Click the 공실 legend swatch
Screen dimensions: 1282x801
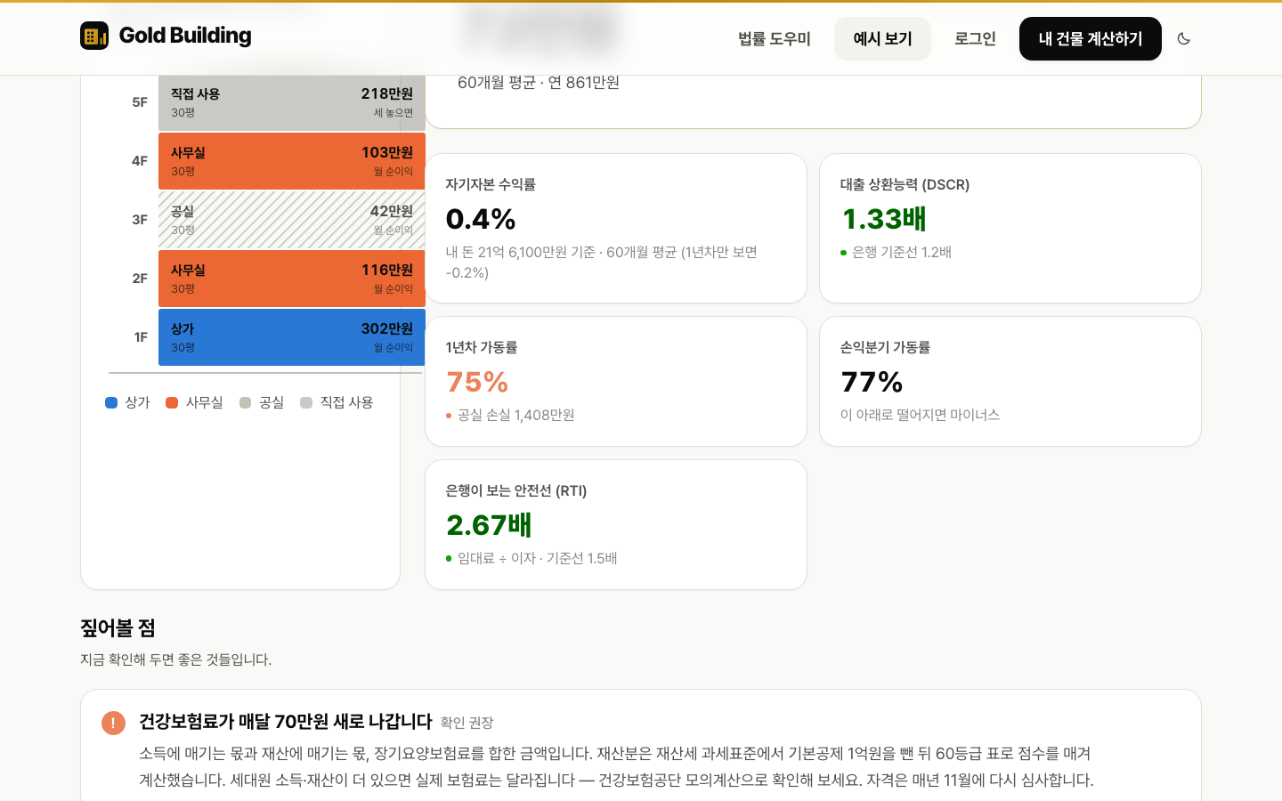pyautogui.click(x=245, y=402)
